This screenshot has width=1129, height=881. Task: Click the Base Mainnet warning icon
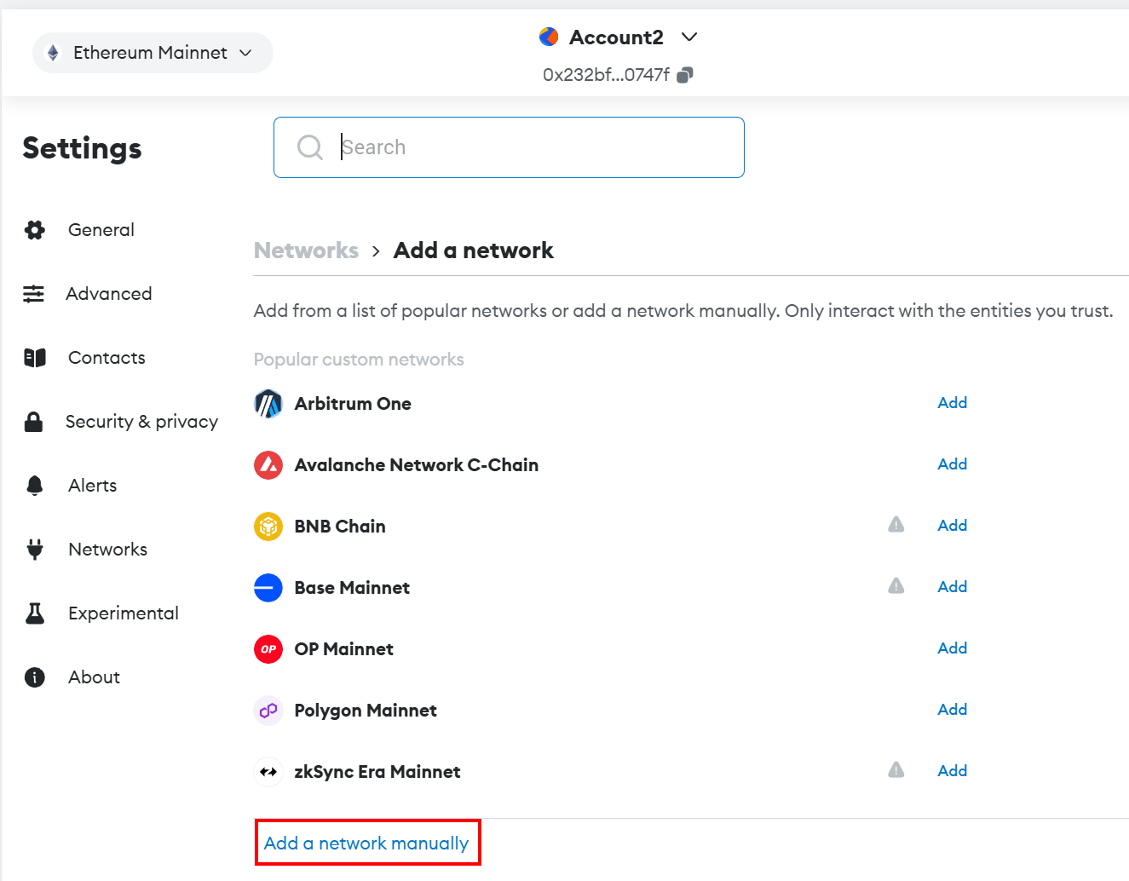click(x=896, y=586)
